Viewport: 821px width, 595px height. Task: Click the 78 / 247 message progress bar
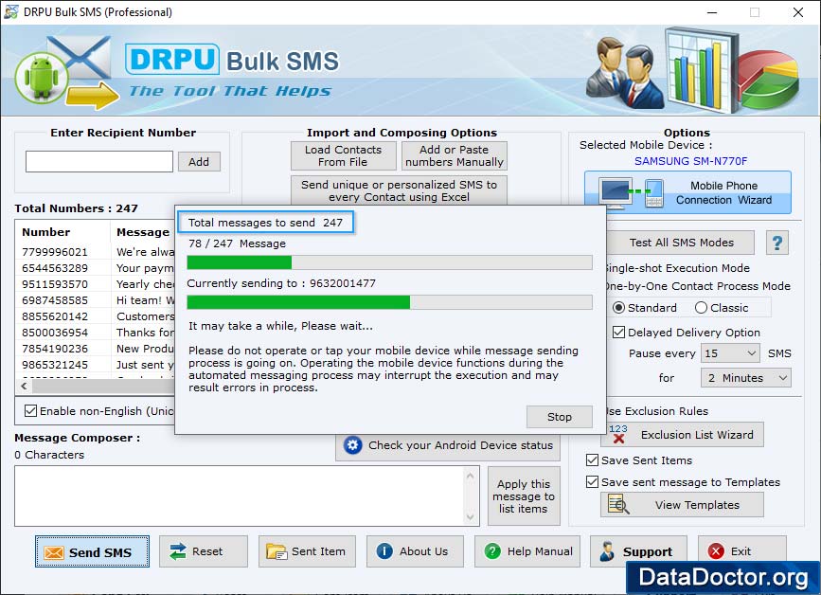click(x=389, y=261)
